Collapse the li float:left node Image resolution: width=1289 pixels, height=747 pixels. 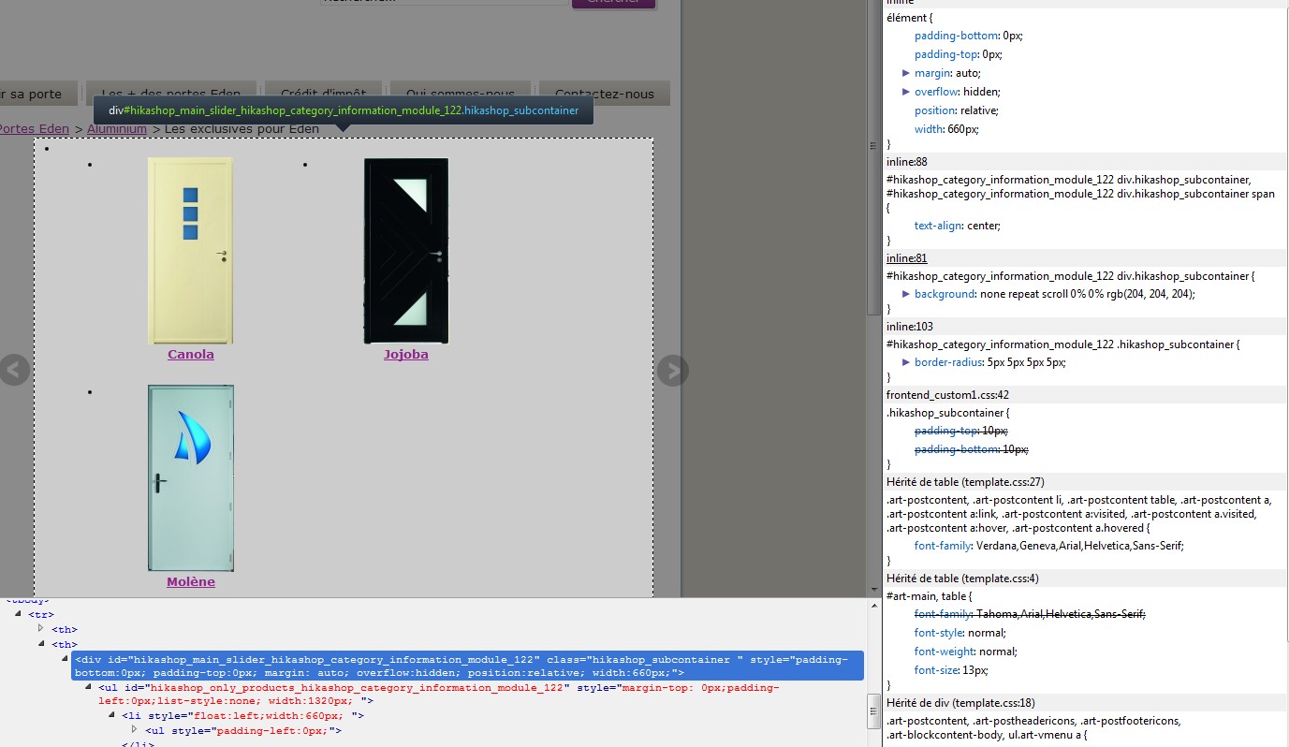[x=111, y=716]
